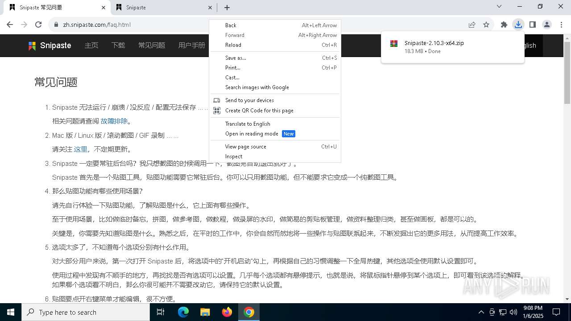The image size is (571, 321).
Task: Open Chrome three-dot menu
Action: (x=561, y=25)
